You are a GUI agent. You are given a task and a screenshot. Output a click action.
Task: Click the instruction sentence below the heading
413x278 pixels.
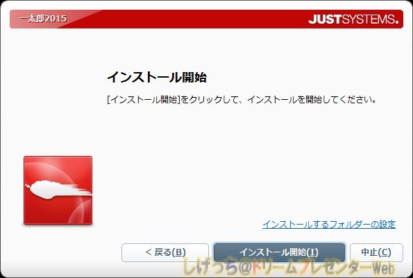click(x=242, y=100)
